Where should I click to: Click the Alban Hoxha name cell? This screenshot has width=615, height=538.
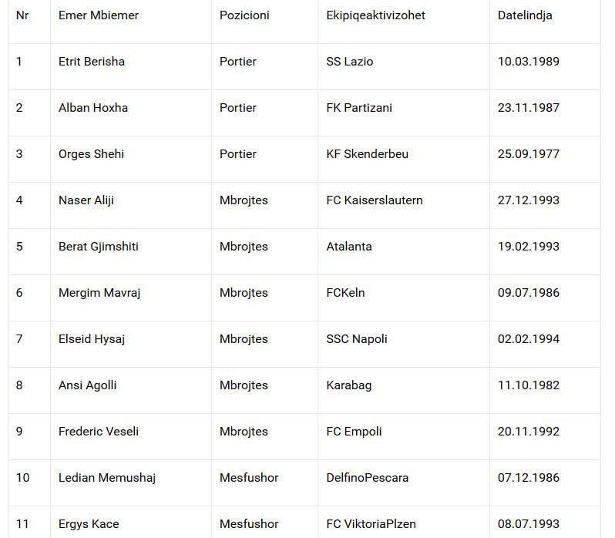pyautogui.click(x=93, y=108)
